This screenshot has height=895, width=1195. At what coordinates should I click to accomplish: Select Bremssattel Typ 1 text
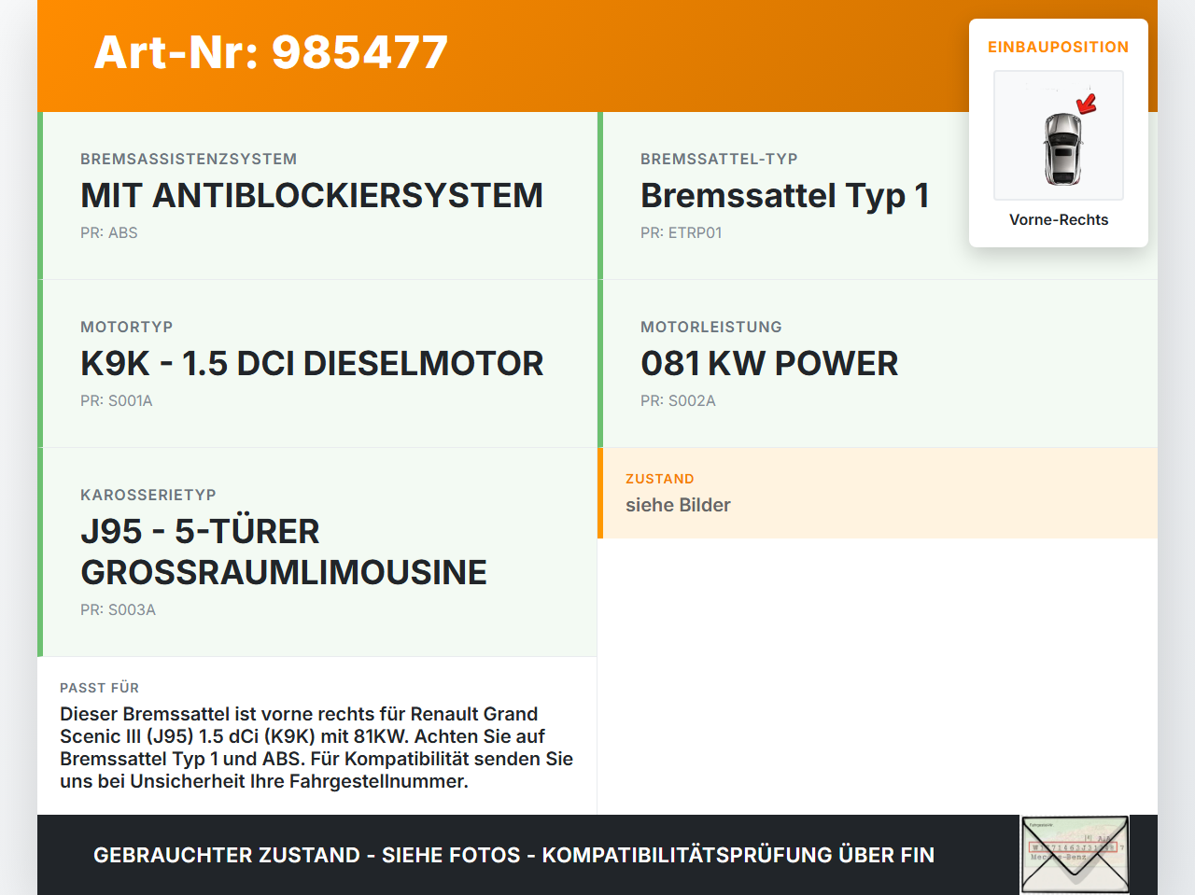tap(784, 196)
